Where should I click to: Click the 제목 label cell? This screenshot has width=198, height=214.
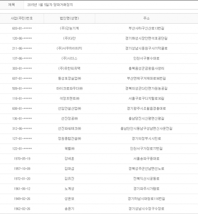click(11, 5)
